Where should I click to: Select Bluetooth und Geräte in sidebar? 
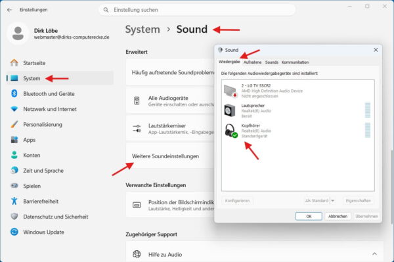click(x=60, y=94)
